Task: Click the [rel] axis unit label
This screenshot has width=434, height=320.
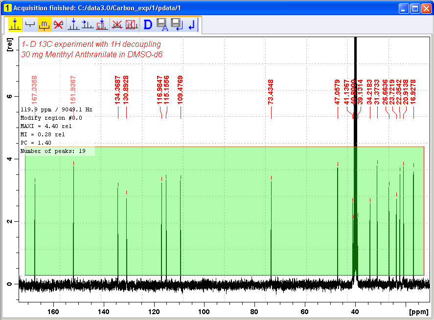Action: (10, 44)
